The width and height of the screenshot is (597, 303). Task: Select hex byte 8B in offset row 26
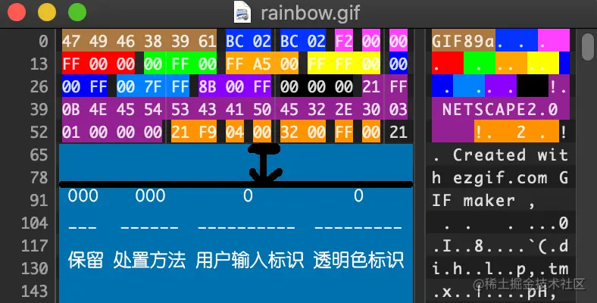(208, 87)
